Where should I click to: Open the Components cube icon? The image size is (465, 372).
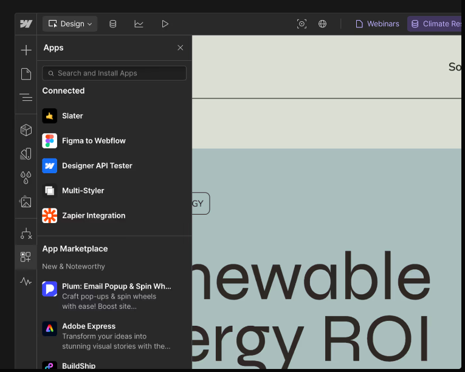point(26,130)
